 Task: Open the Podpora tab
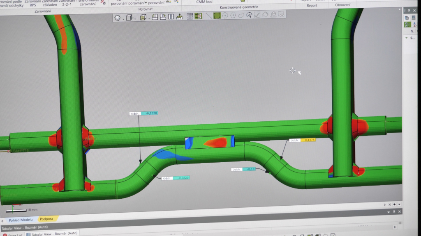(x=46, y=219)
